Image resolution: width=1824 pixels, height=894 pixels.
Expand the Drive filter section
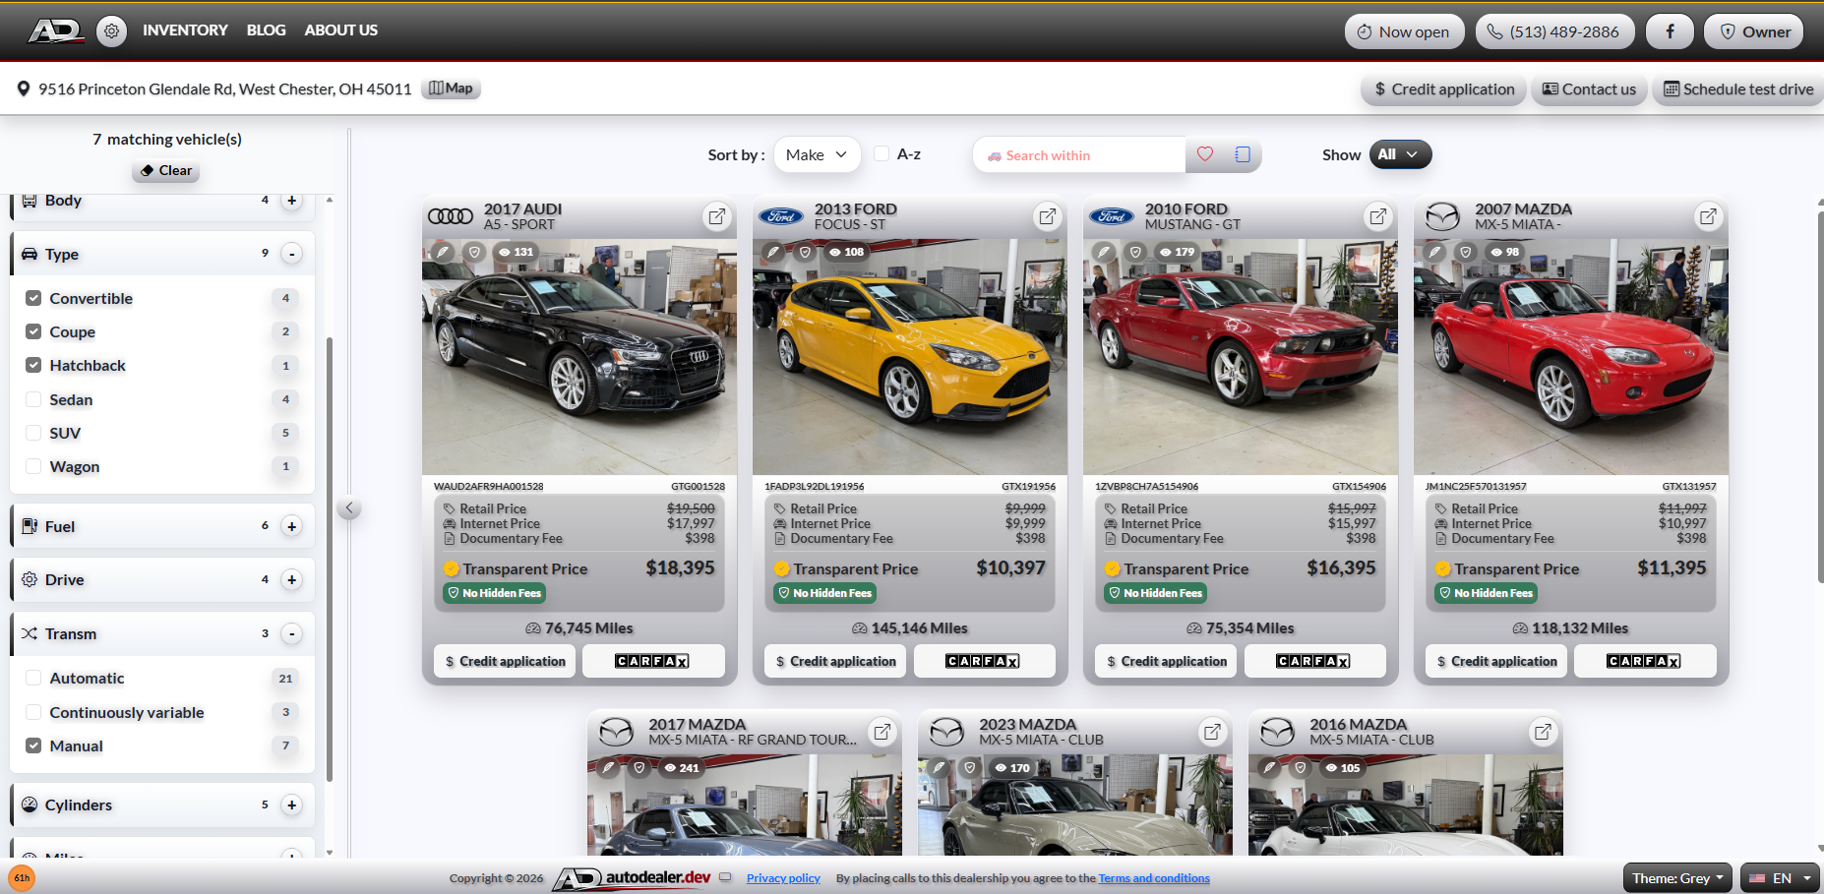click(x=291, y=579)
